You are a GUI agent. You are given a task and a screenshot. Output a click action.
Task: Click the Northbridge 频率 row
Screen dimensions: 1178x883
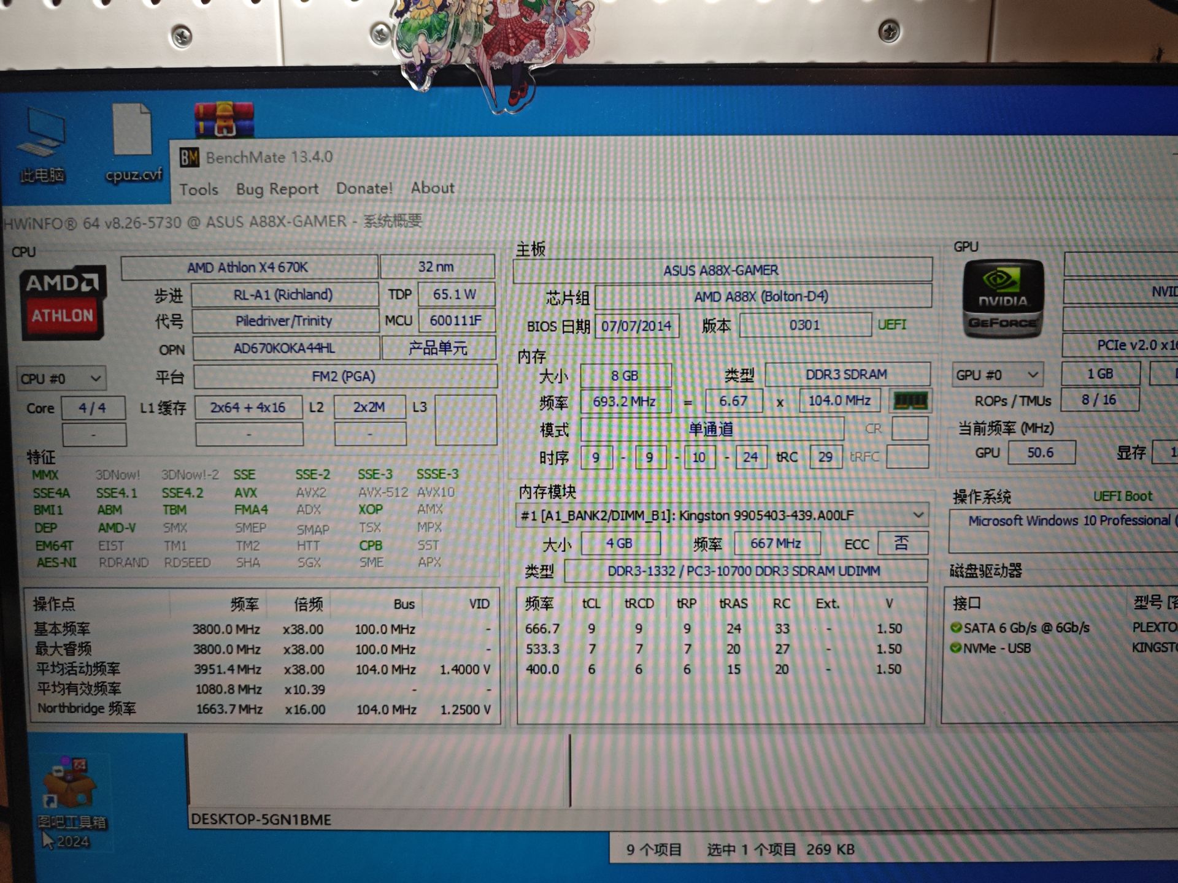point(264,709)
